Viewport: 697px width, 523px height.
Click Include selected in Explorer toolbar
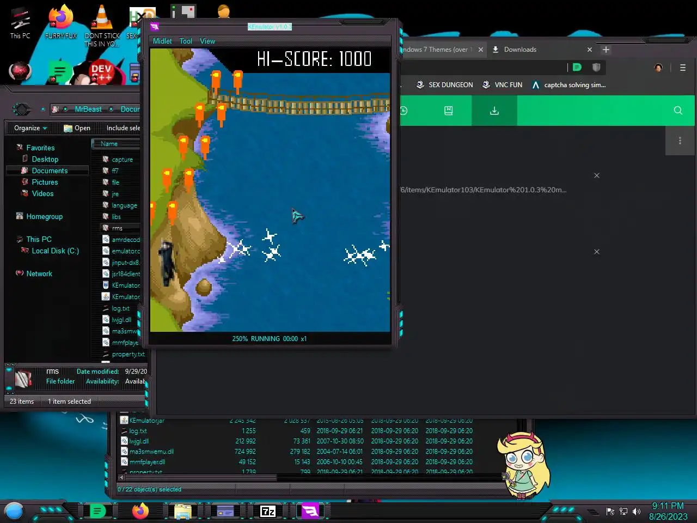point(123,128)
